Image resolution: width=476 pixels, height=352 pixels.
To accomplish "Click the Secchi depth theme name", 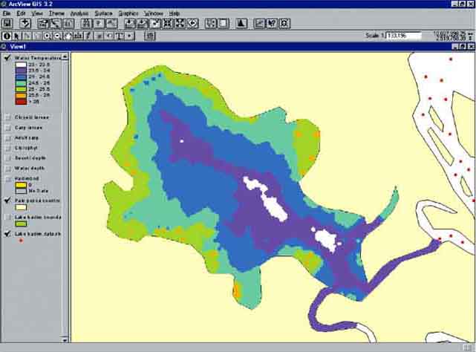I will coord(28,158).
